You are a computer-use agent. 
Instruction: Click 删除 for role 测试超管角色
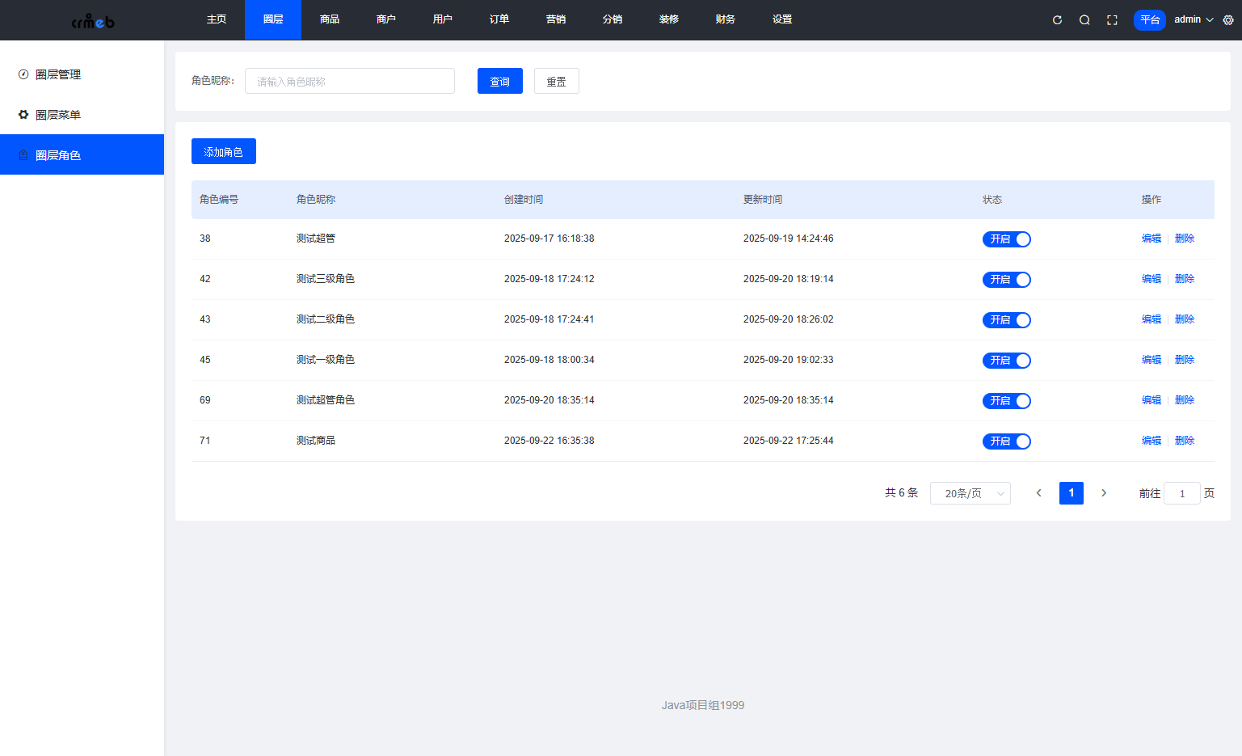(x=1184, y=400)
